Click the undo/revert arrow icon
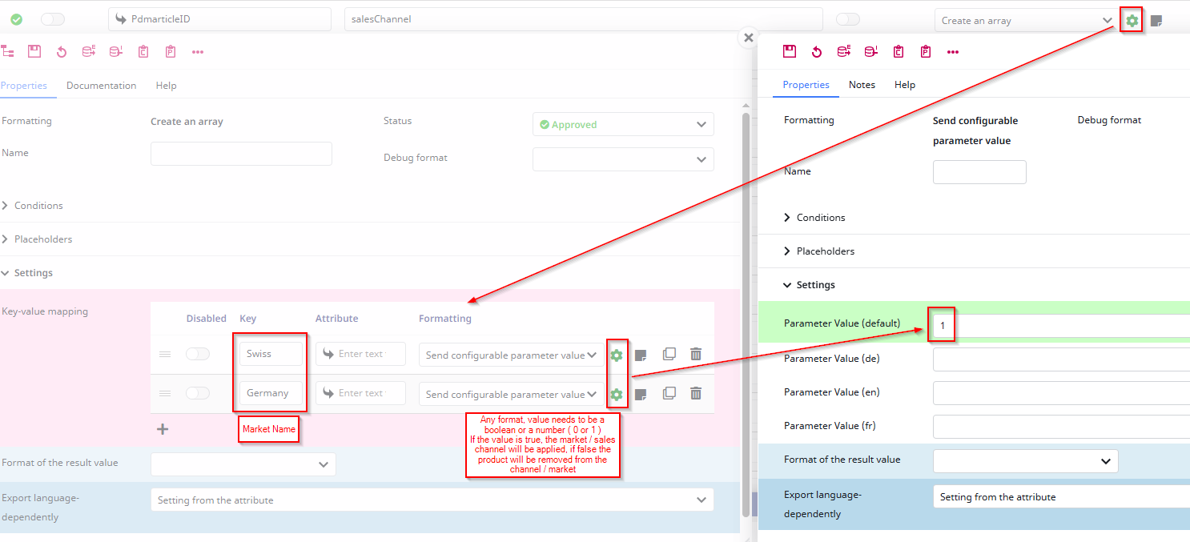Screen dimensions: 1190x542 pos(60,50)
